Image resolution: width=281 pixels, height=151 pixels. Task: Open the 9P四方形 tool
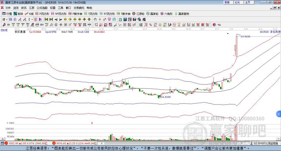(59, 14)
